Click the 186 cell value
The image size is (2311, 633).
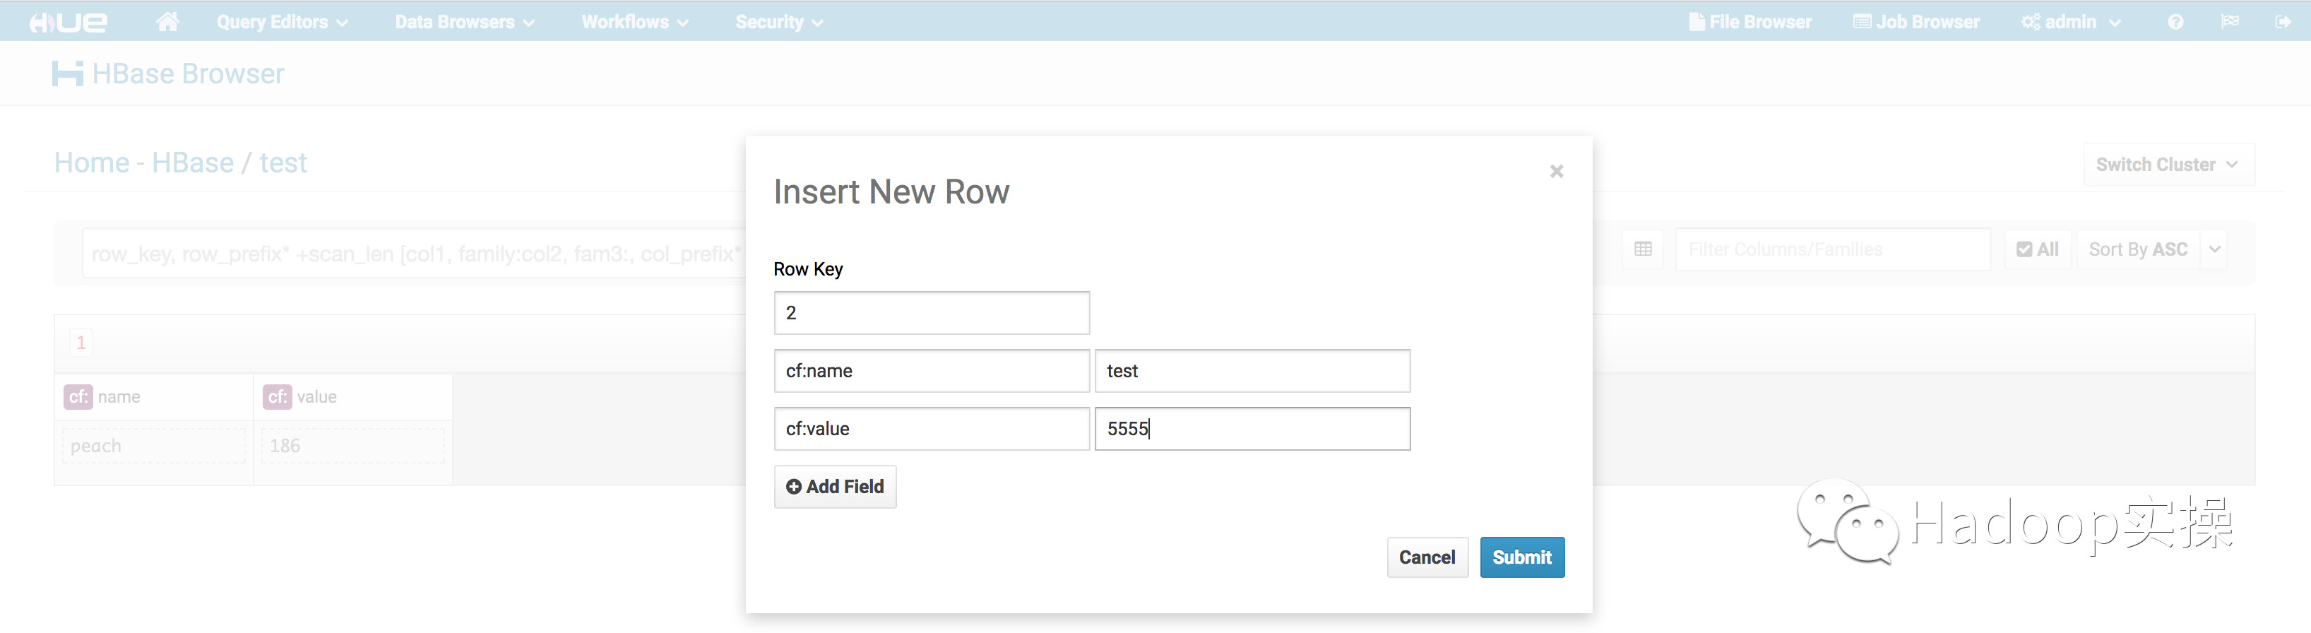tap(352, 446)
